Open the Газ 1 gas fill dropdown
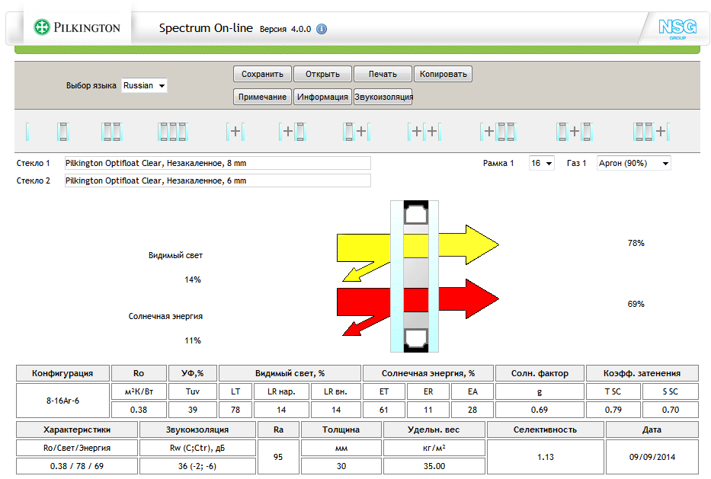Viewport: 711px width, 479px height. pyautogui.click(x=633, y=163)
